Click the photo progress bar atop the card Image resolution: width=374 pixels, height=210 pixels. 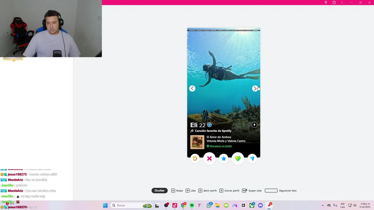coord(224,30)
